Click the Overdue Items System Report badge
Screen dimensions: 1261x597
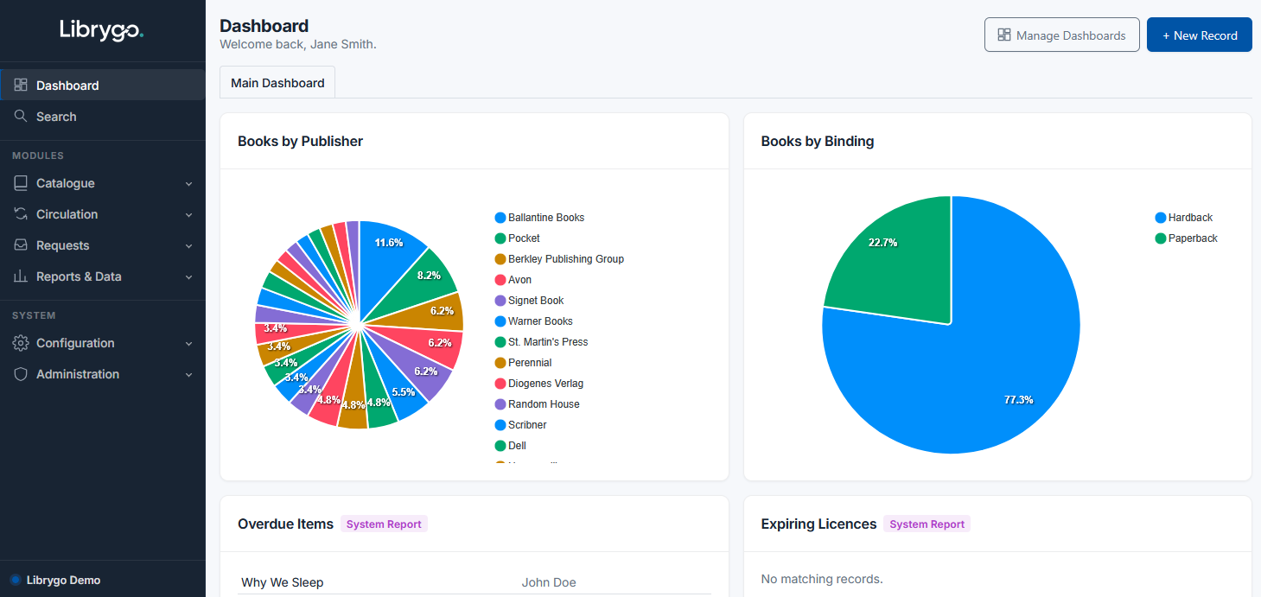coord(384,524)
